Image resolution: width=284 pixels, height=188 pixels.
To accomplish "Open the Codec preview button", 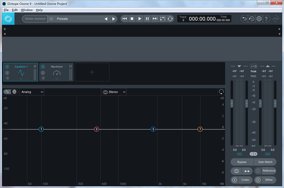I will pos(245,180).
